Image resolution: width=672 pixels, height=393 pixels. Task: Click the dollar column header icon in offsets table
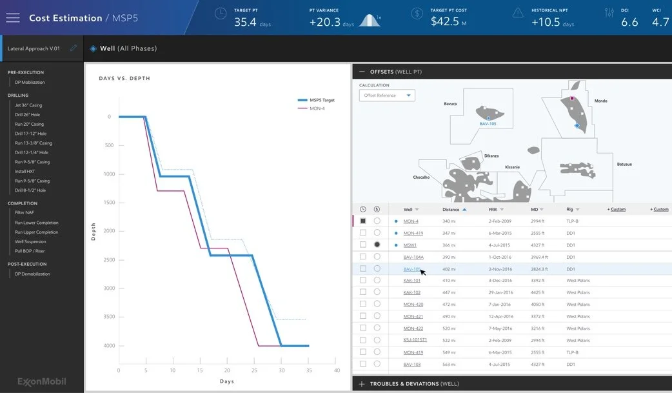[377, 209]
